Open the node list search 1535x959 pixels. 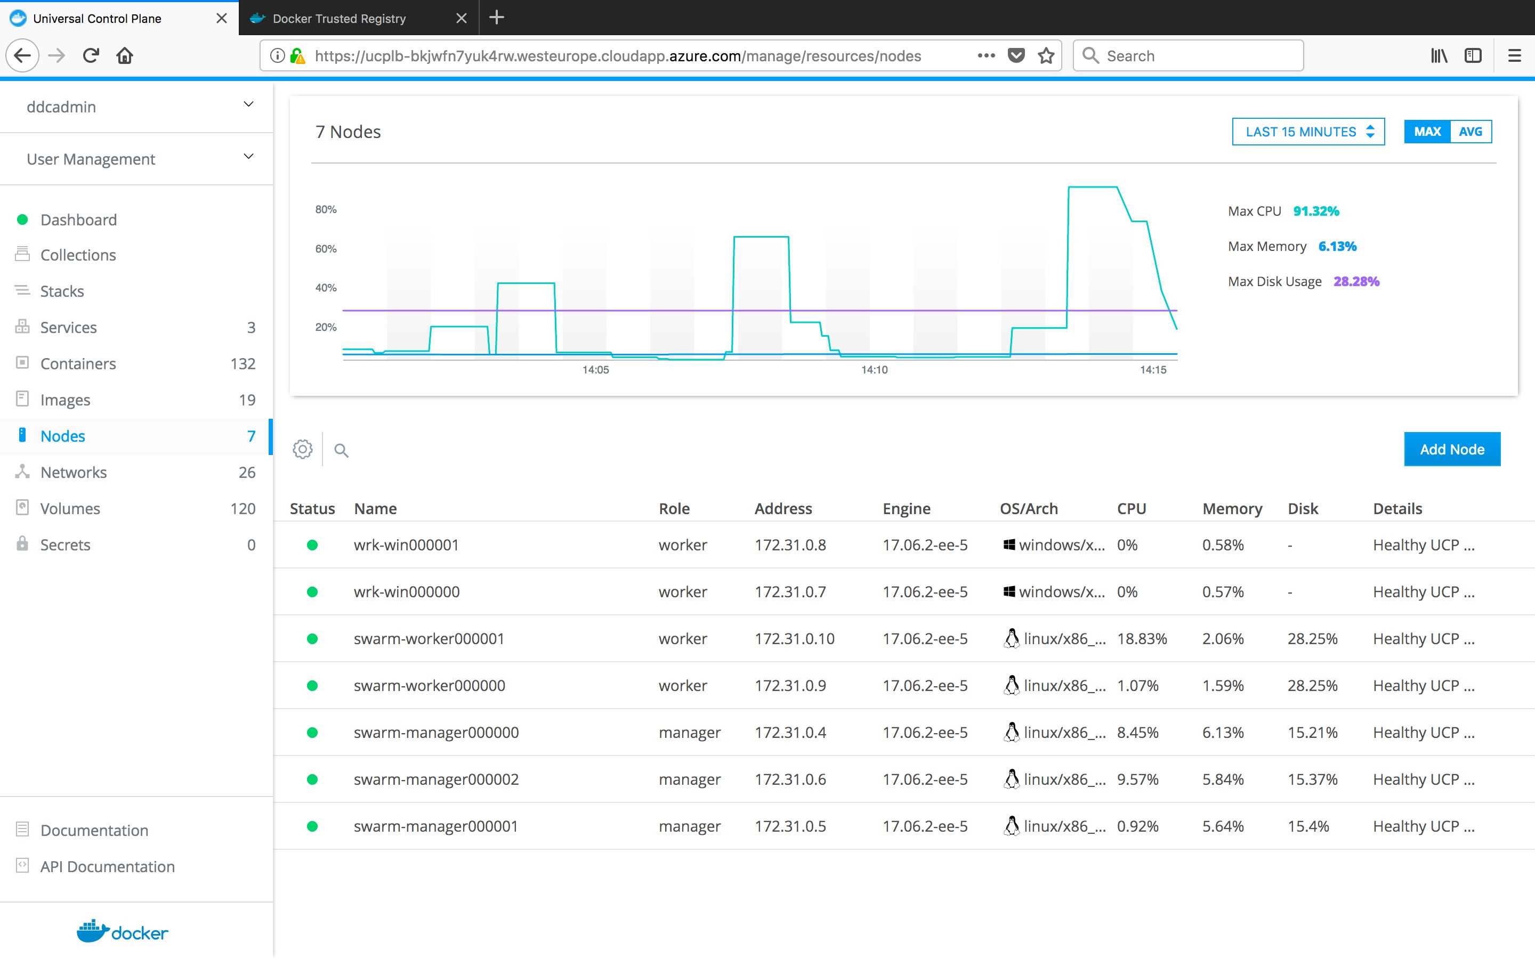click(342, 450)
